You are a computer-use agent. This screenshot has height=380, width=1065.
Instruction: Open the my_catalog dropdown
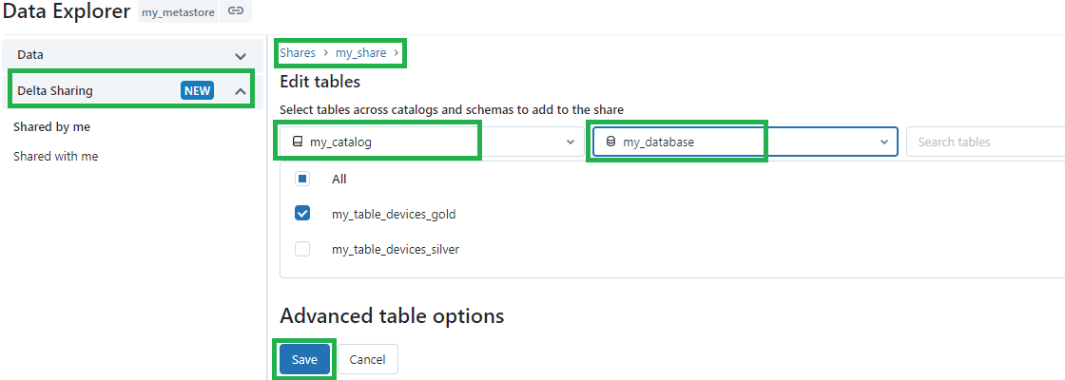tap(432, 142)
